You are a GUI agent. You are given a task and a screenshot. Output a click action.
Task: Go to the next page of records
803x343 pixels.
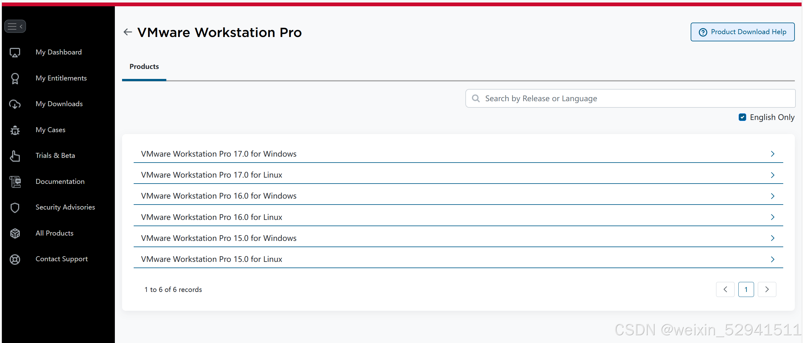tap(767, 289)
